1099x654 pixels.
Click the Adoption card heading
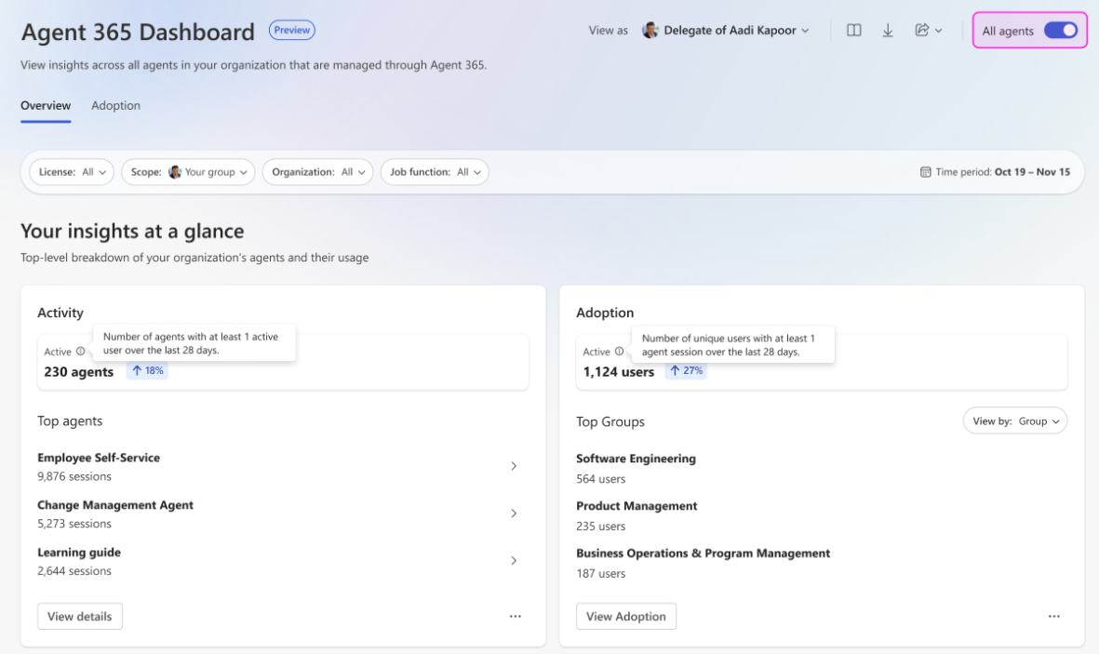pos(605,313)
